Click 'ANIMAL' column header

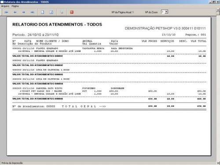(x=87, y=41)
